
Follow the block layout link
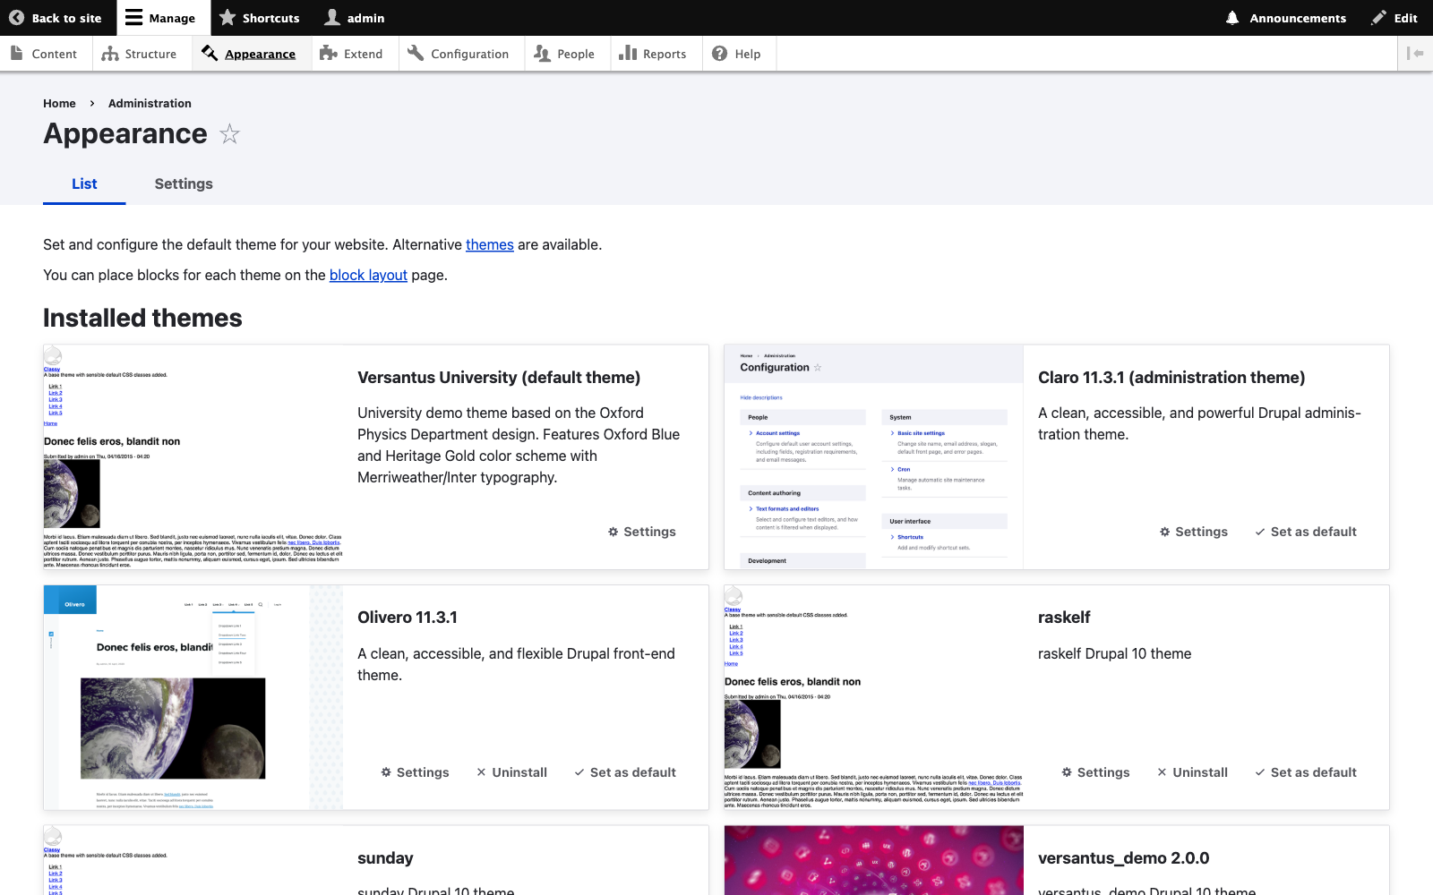pos(368,275)
